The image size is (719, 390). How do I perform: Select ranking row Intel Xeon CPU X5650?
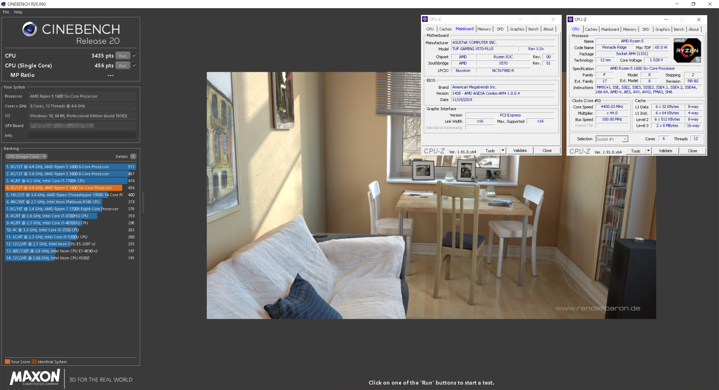point(70,258)
